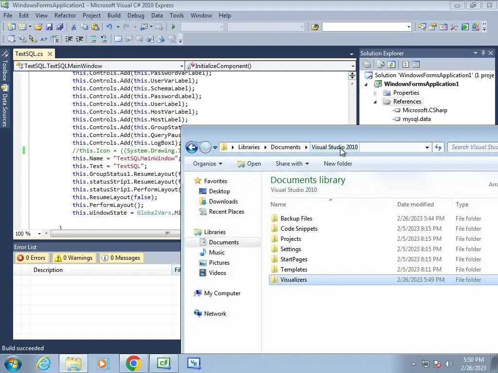Open the Share with dropdown
Viewport: 498px width, 373px height.
(x=292, y=164)
